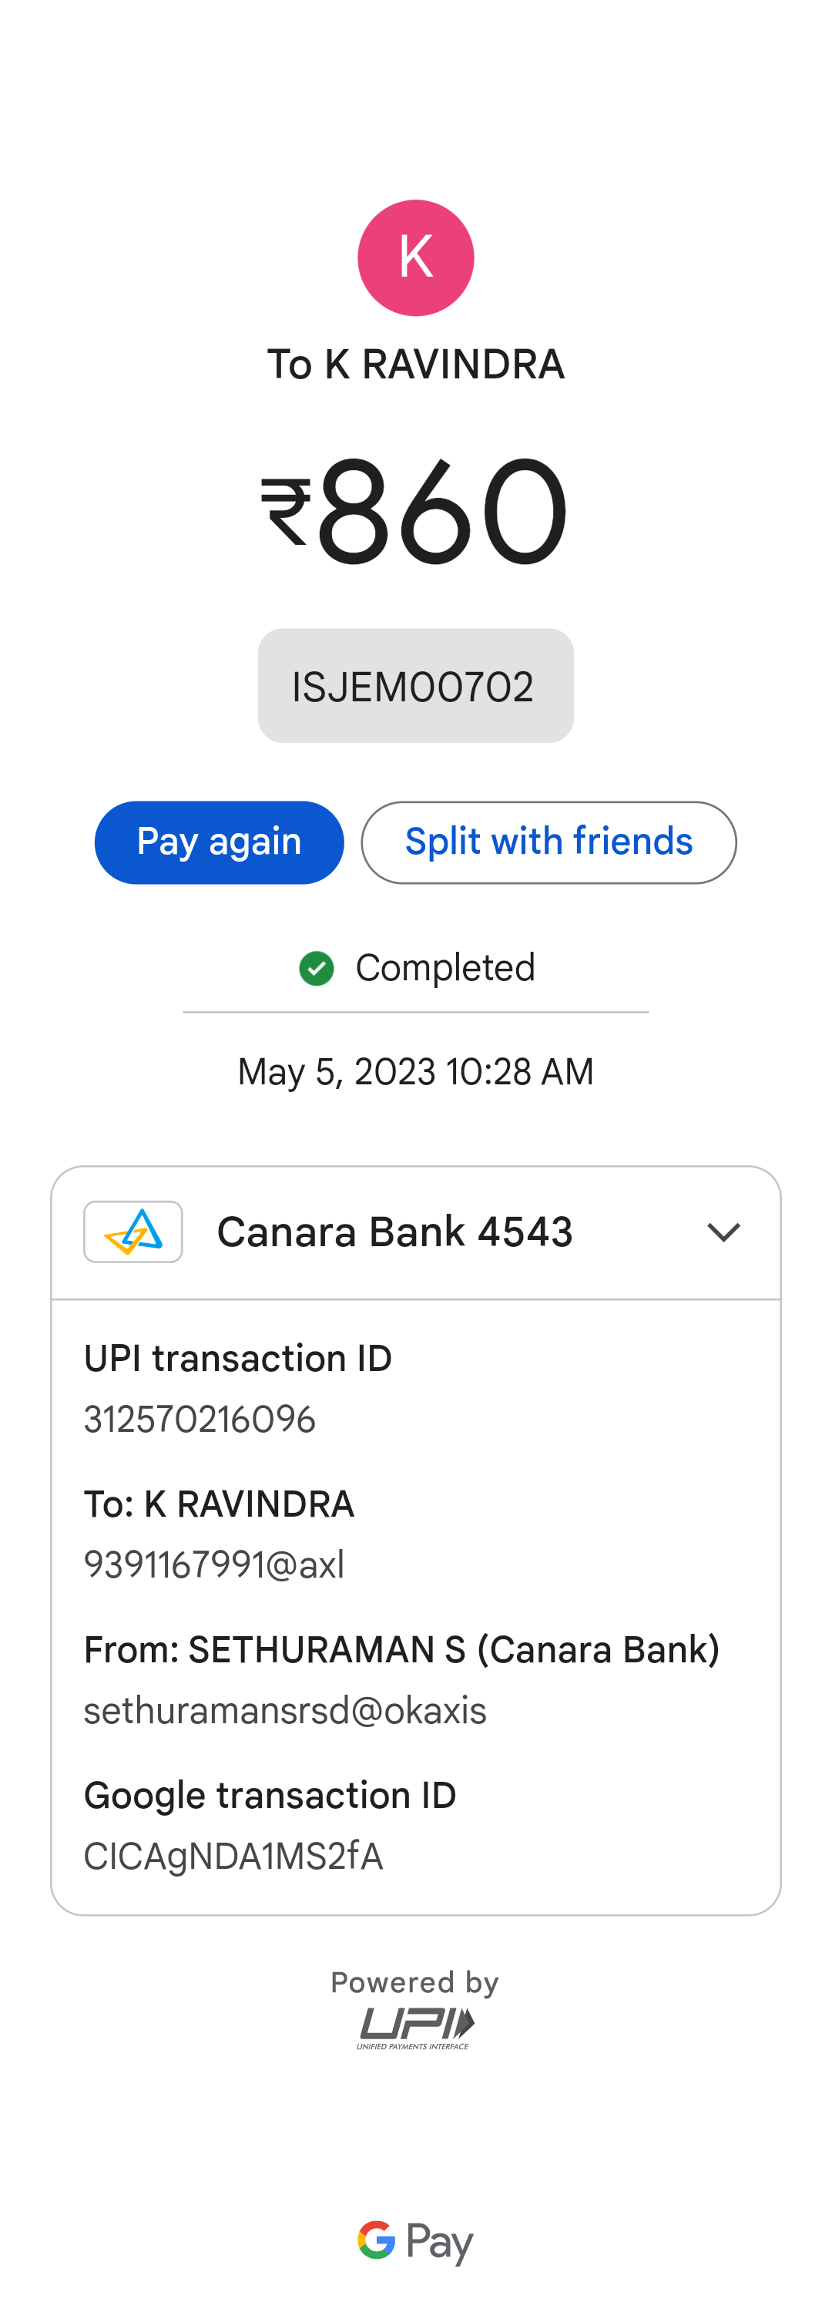Click the May 5, 2023 timestamp
This screenshot has width=832, height=2302.
415,1071
